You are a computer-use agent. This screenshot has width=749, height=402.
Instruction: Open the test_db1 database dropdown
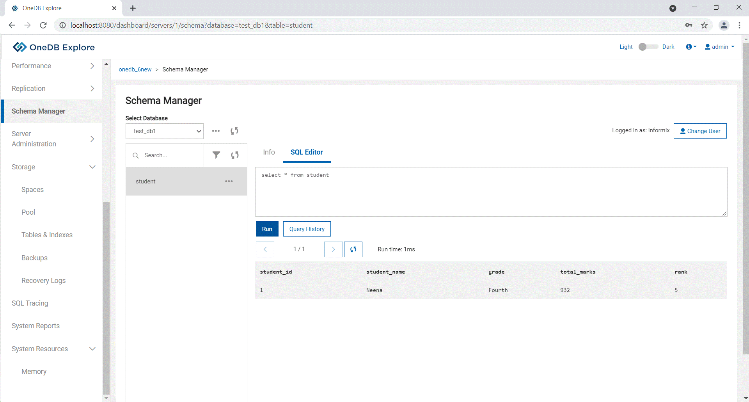pyautogui.click(x=165, y=131)
